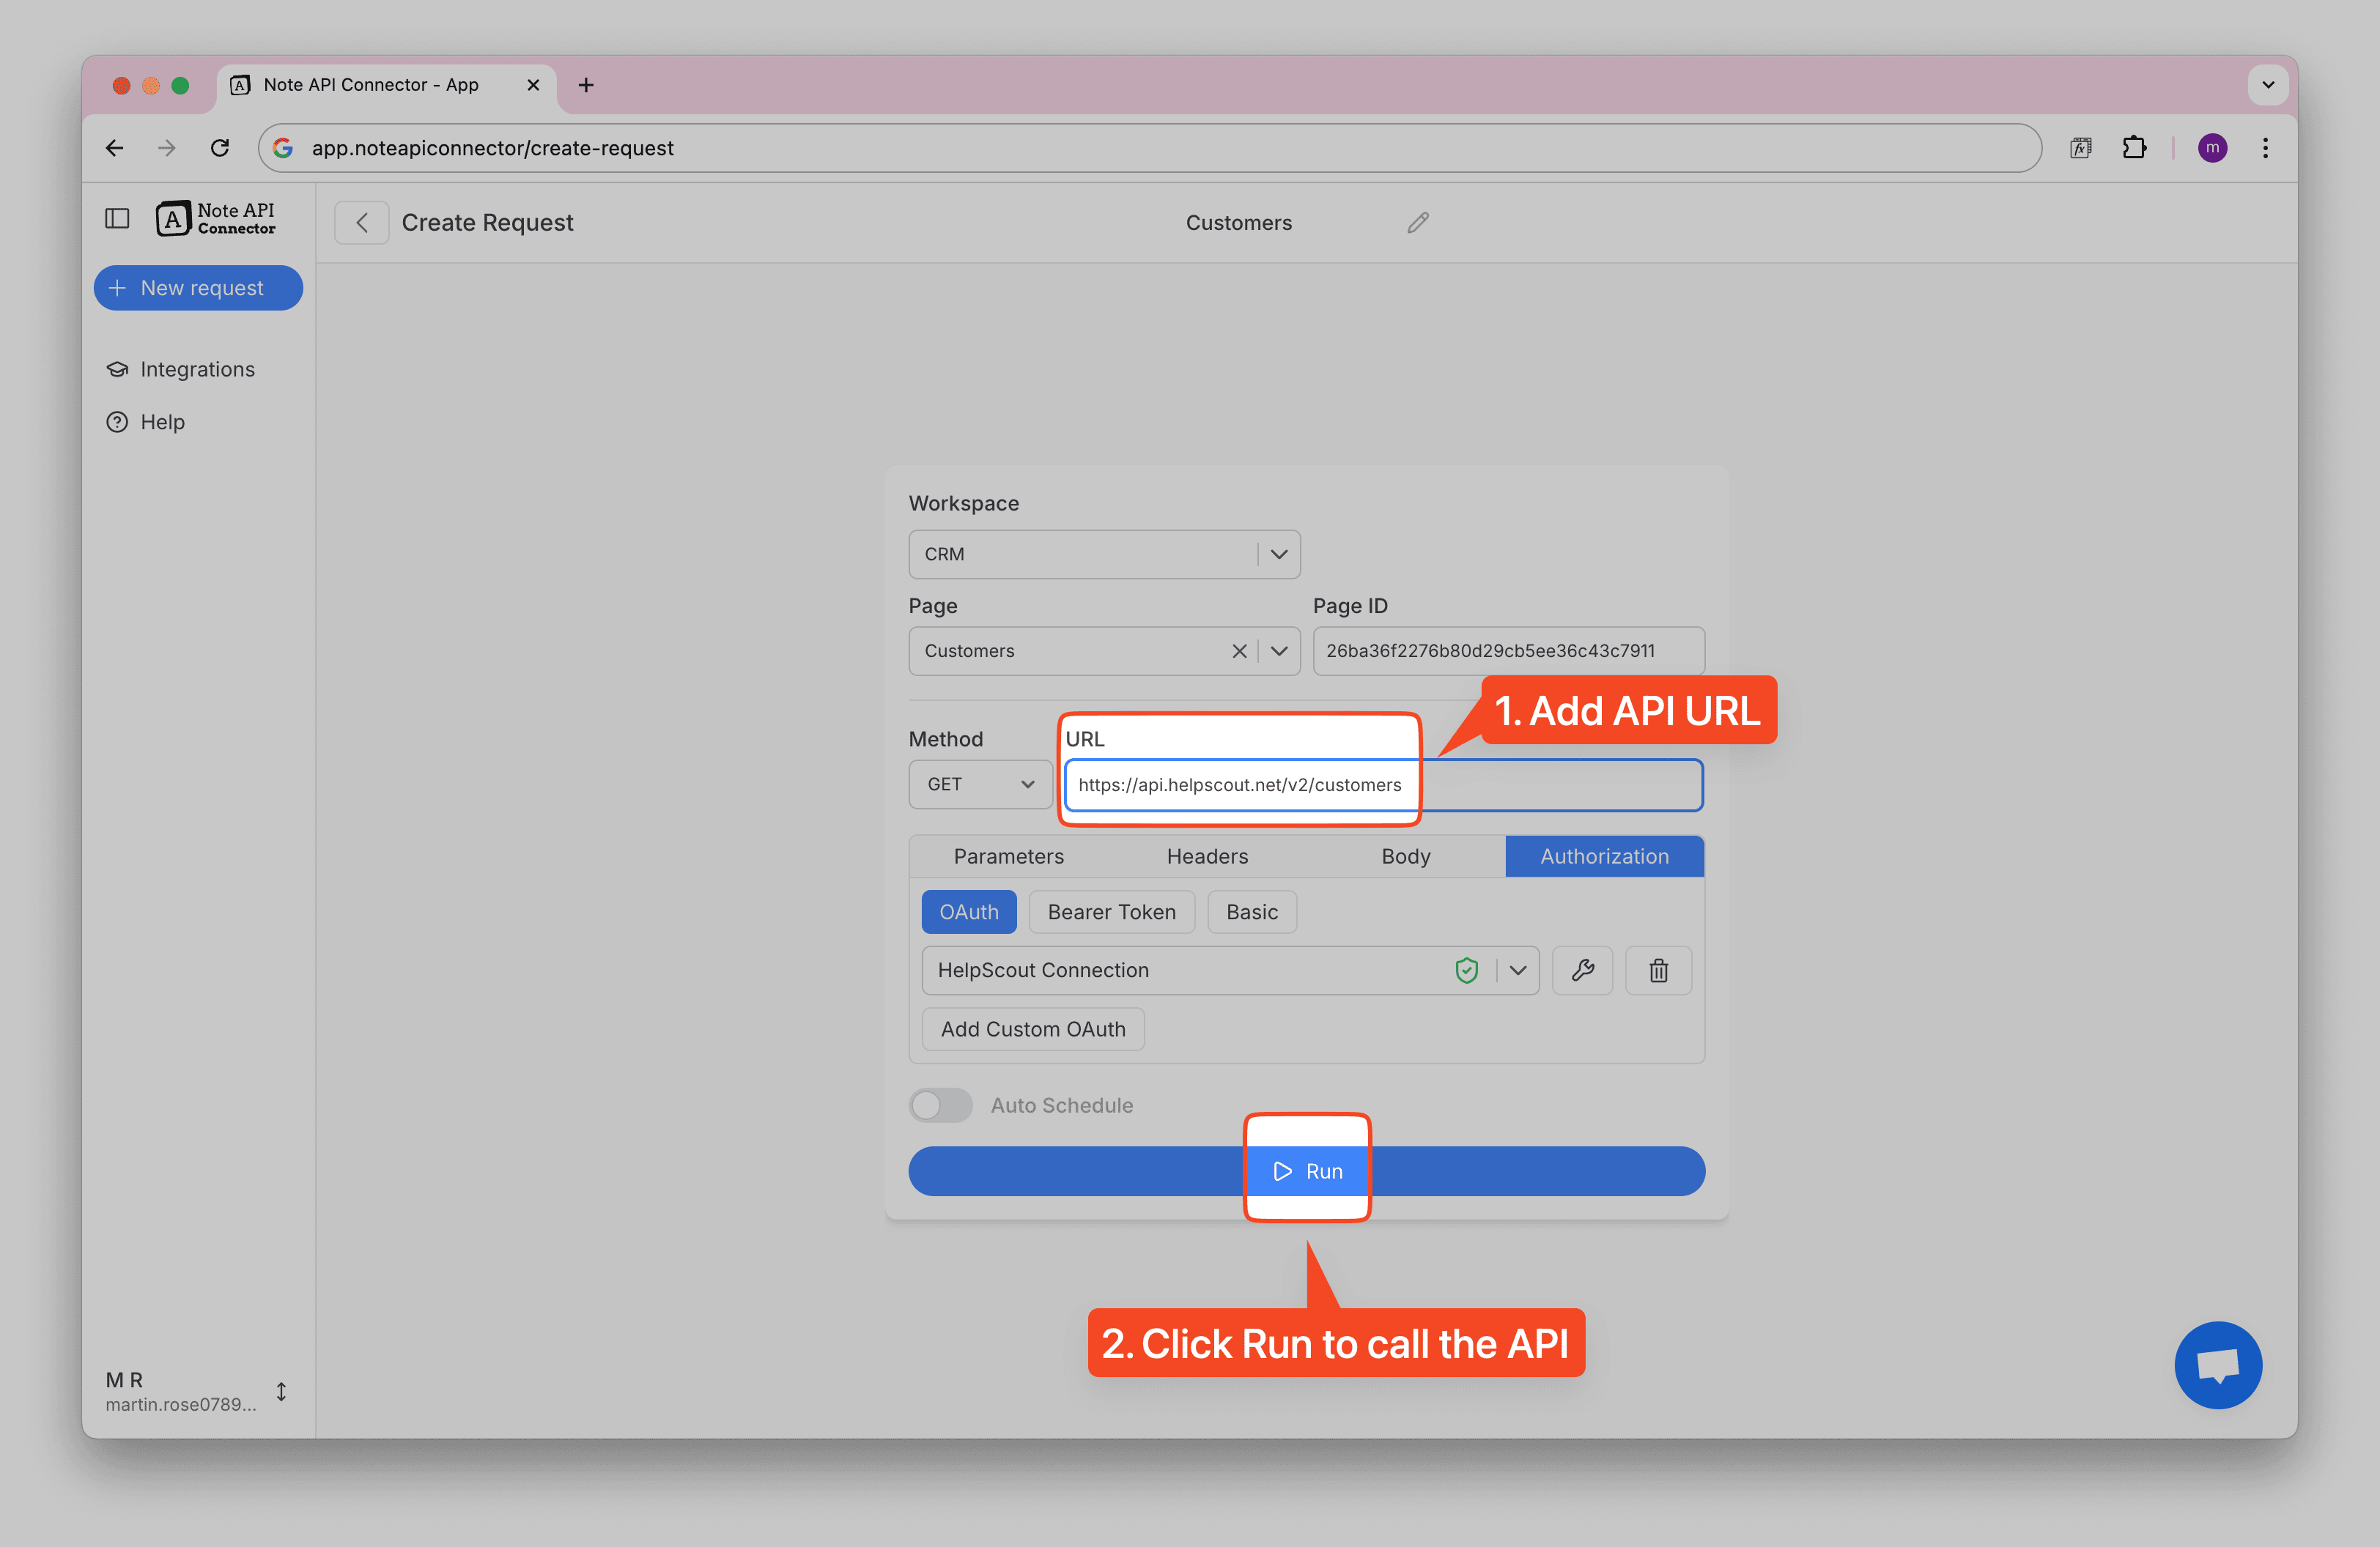
Task: Switch to the Parameters tab
Action: click(x=1008, y=856)
